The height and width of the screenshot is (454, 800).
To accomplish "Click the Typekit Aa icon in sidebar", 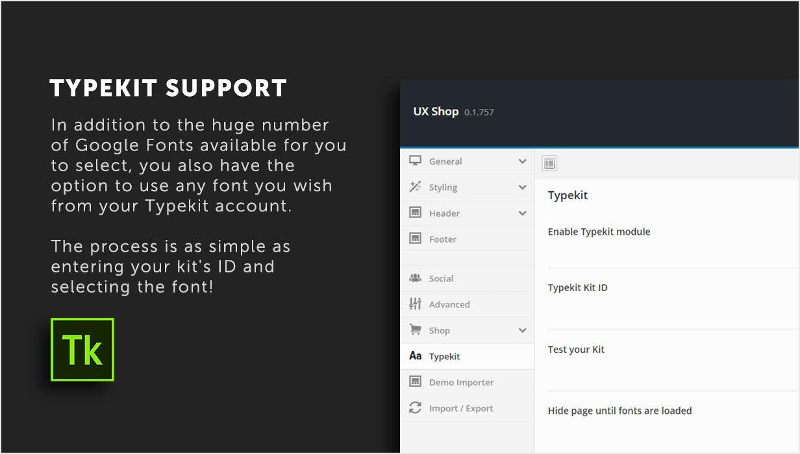I will 416,356.
